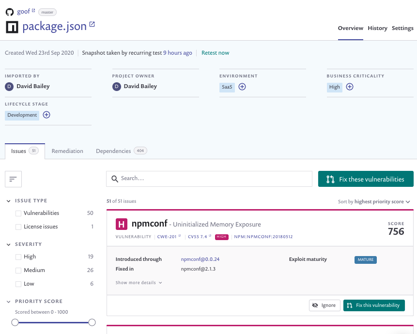Collapse the Severity filter section
The width and height of the screenshot is (417, 334).
tap(9, 244)
